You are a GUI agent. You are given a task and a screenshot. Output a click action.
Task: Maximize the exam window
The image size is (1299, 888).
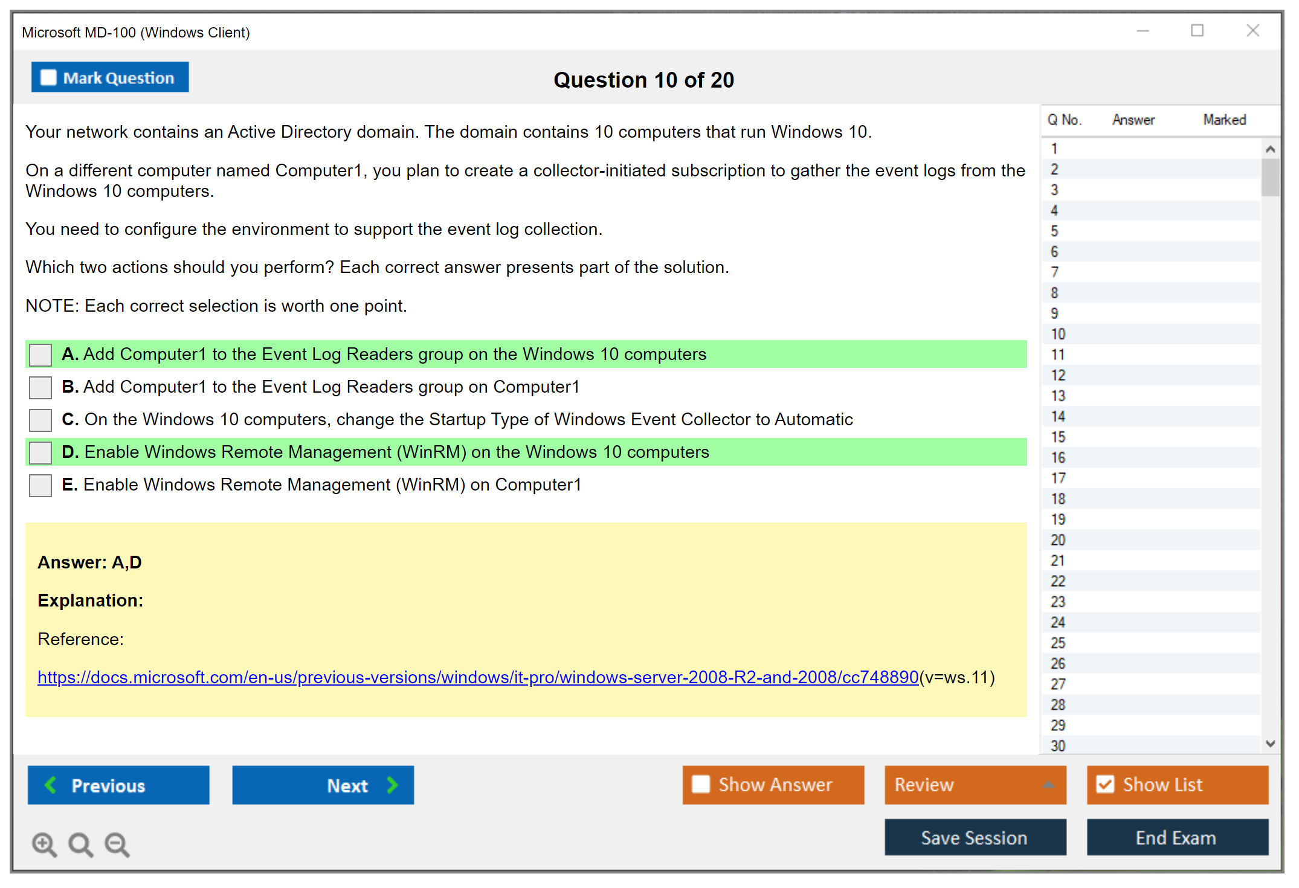coord(1197,31)
